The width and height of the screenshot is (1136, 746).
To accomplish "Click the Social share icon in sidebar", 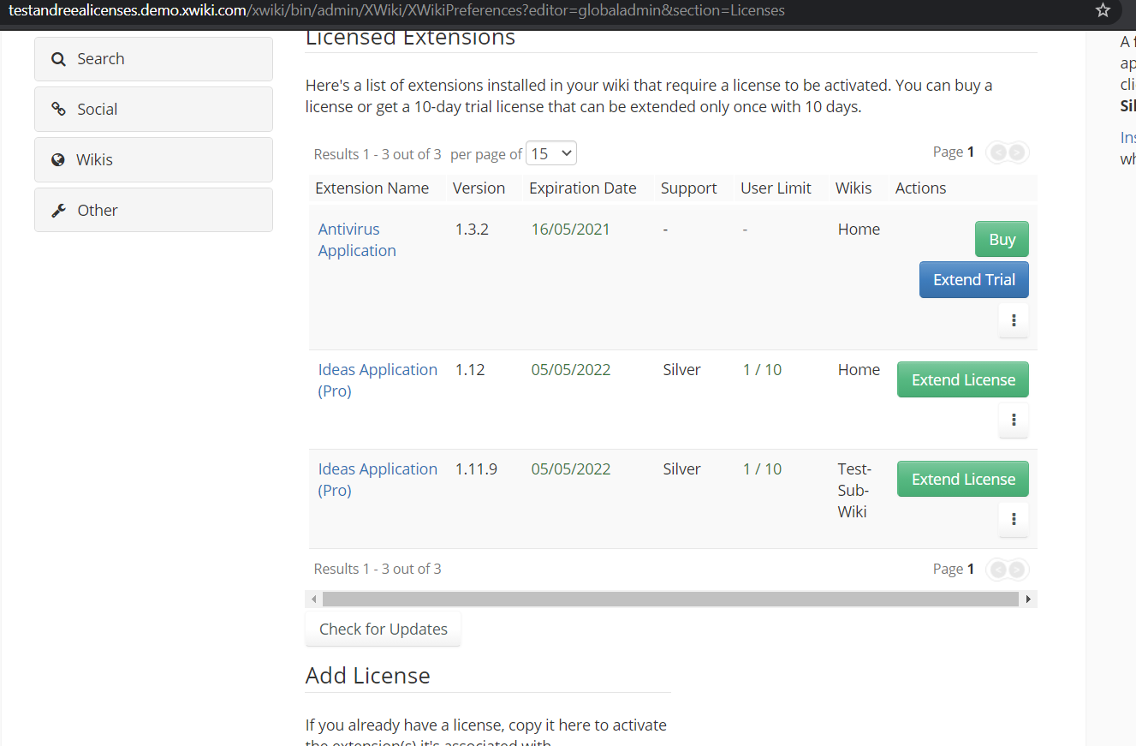I will tap(58, 109).
